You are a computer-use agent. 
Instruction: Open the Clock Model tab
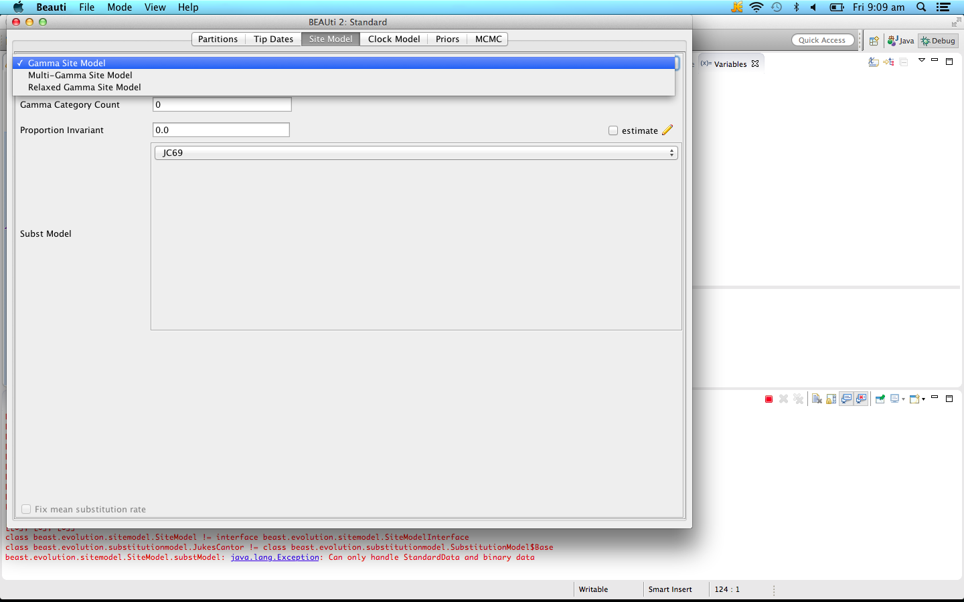[x=394, y=39]
